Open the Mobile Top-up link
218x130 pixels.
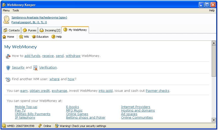tap(26, 107)
